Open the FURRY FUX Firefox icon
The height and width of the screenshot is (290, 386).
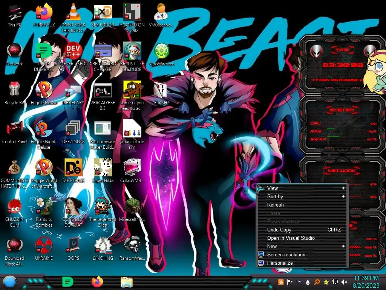pos(44,15)
